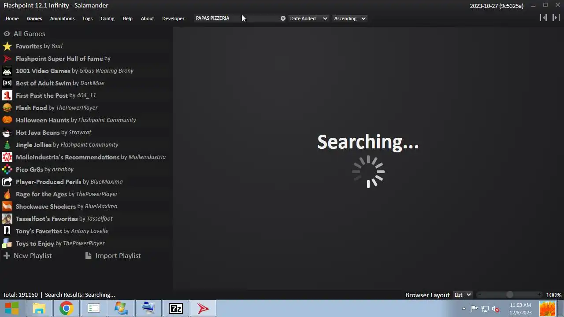Click the Player-Produced Perils icon
Viewport: 564px width, 317px height.
click(7, 182)
